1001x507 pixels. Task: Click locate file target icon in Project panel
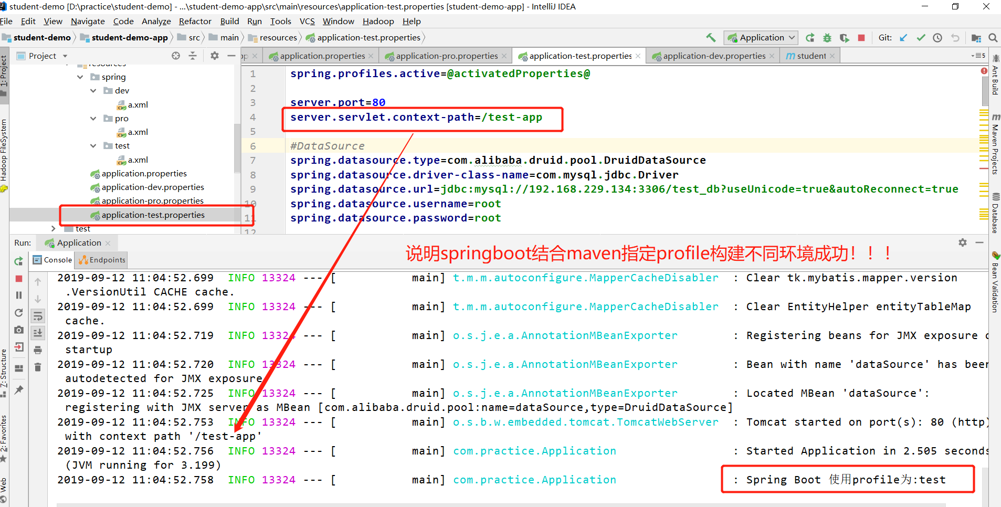(x=176, y=56)
